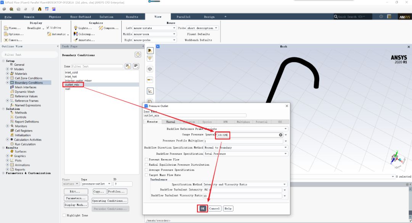
Task: Toggle the Highlight Zone checkbox
Action: (64, 215)
